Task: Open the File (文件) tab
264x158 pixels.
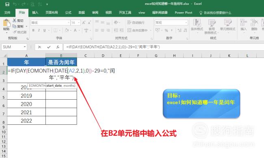Action: click(7, 13)
